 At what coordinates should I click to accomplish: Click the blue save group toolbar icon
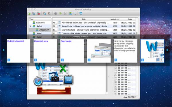pyautogui.click(x=34, y=13)
